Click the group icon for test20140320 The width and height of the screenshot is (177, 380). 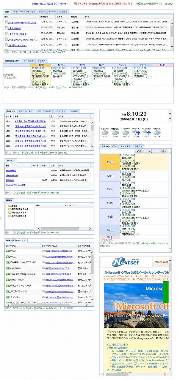coord(8,280)
